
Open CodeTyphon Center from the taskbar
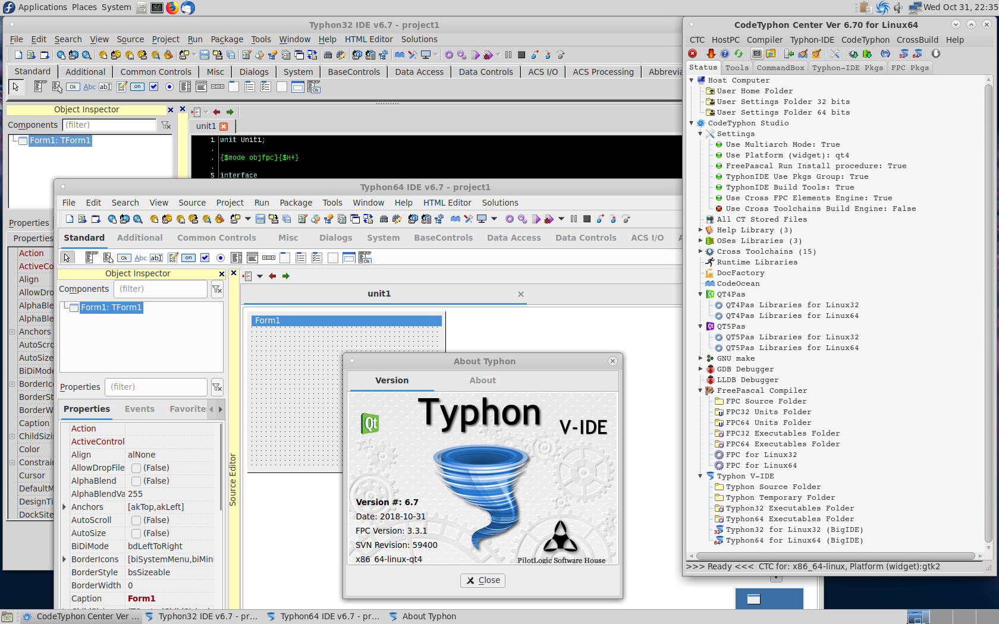click(x=81, y=616)
